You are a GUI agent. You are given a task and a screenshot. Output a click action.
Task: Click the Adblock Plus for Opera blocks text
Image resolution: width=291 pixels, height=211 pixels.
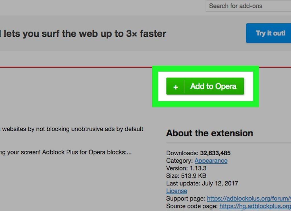click(87, 152)
